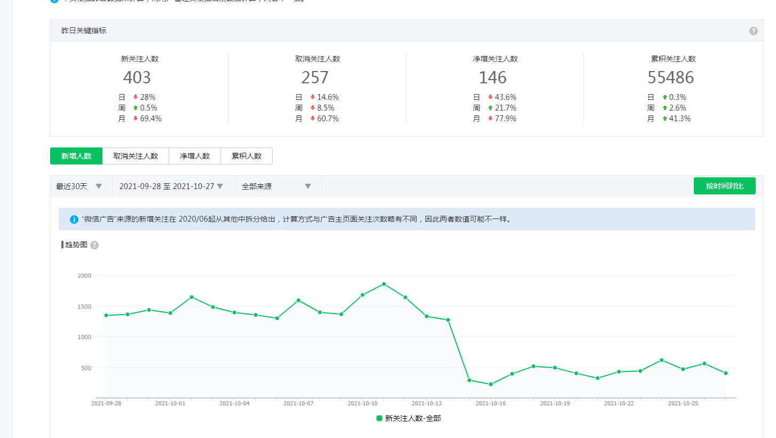This screenshot has width=776, height=438.
Task: Select the 新增人数 tab
Action: [x=76, y=156]
